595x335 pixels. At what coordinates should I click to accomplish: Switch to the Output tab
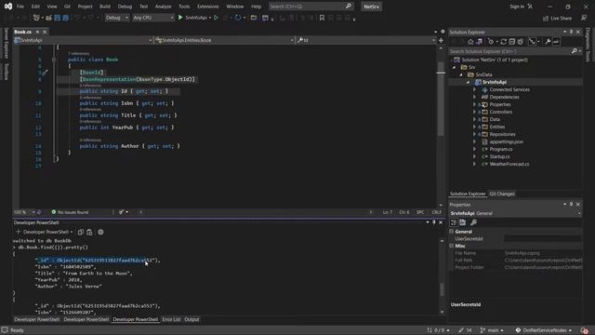tap(192, 319)
